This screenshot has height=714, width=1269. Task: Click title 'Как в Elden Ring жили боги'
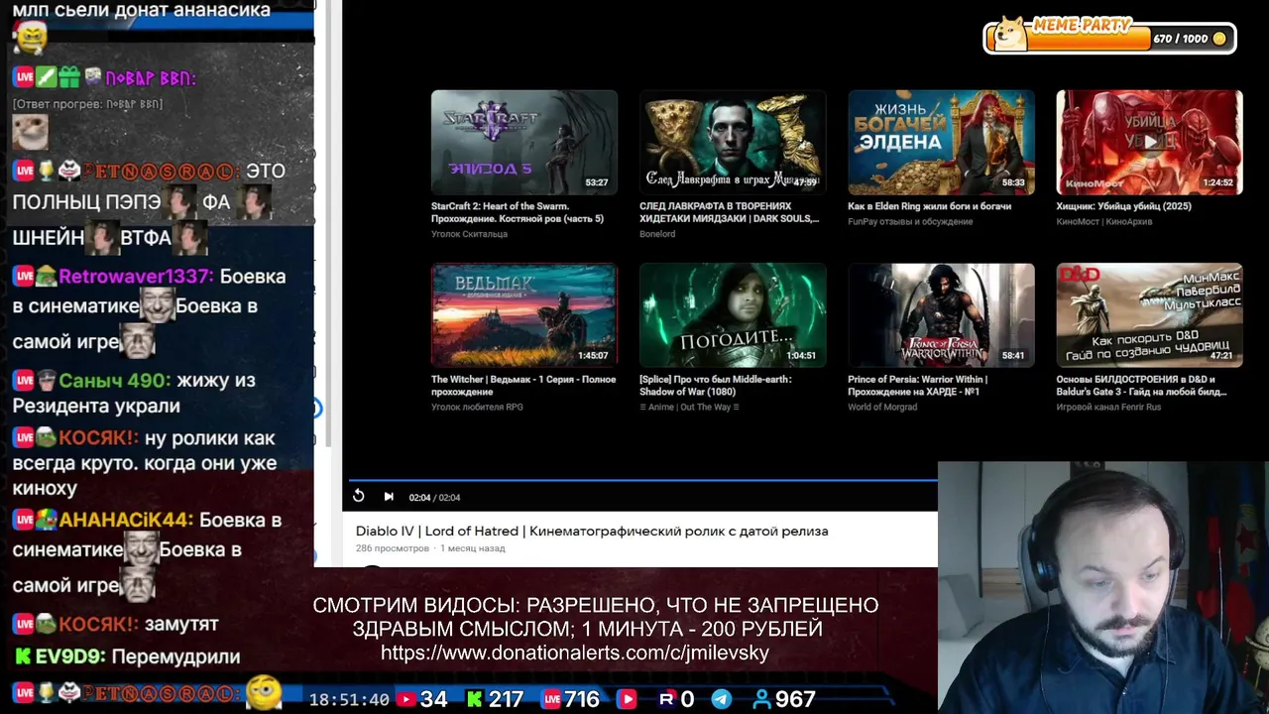pos(929,206)
